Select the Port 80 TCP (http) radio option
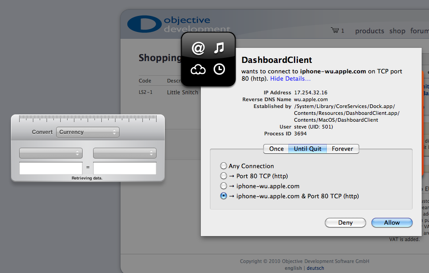 [224, 176]
